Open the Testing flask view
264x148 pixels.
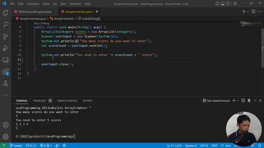(x=5, y=83)
